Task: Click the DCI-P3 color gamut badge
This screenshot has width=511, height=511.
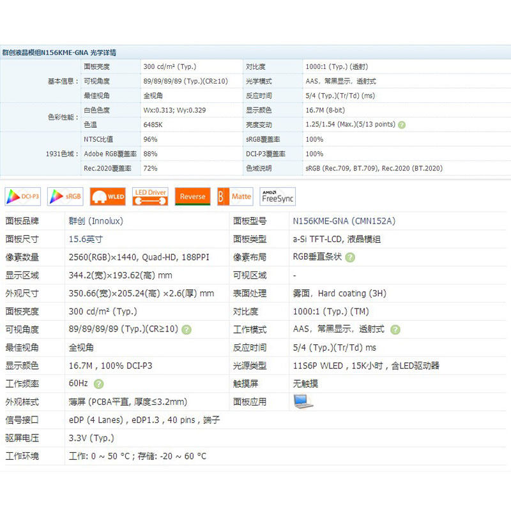Action: click(23, 197)
